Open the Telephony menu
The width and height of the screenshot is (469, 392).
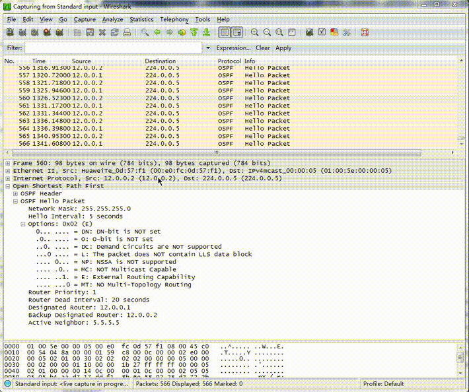point(174,19)
